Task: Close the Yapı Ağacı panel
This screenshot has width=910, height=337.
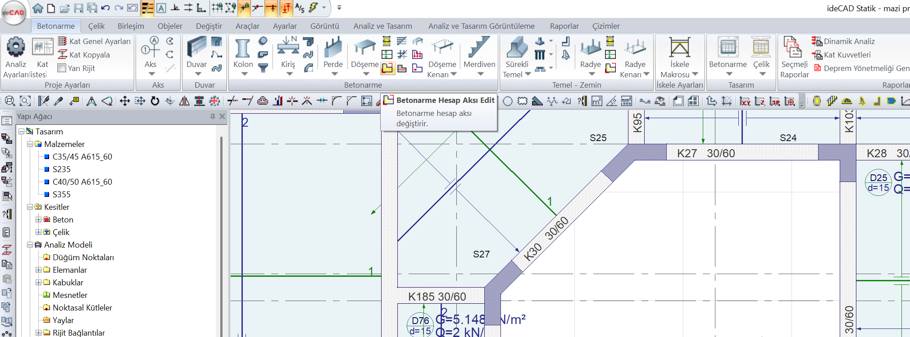Action: (222, 116)
